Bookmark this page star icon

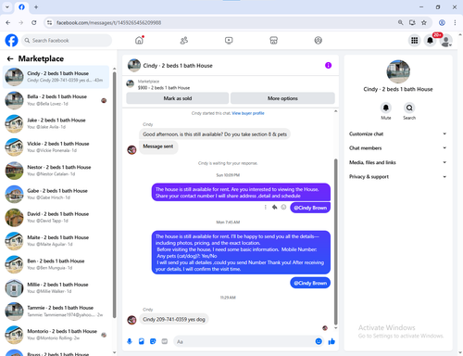point(424,22)
